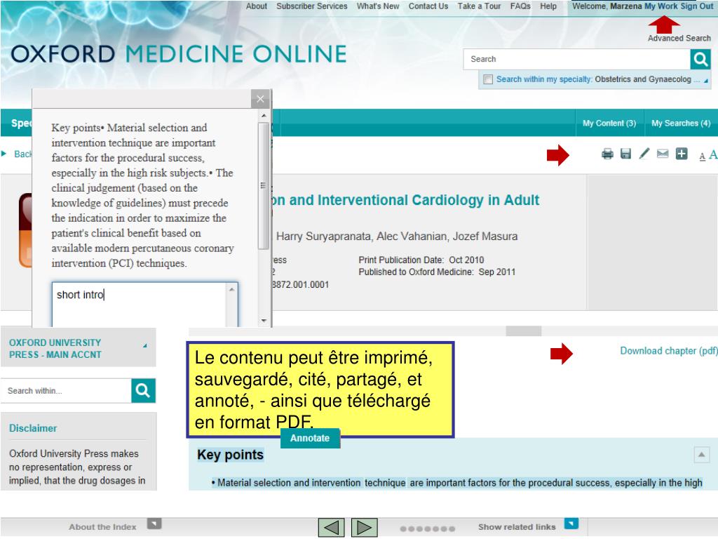Decrease text size with small A
Image resolution: width=718 pixels, height=539 pixels.
[702, 157]
